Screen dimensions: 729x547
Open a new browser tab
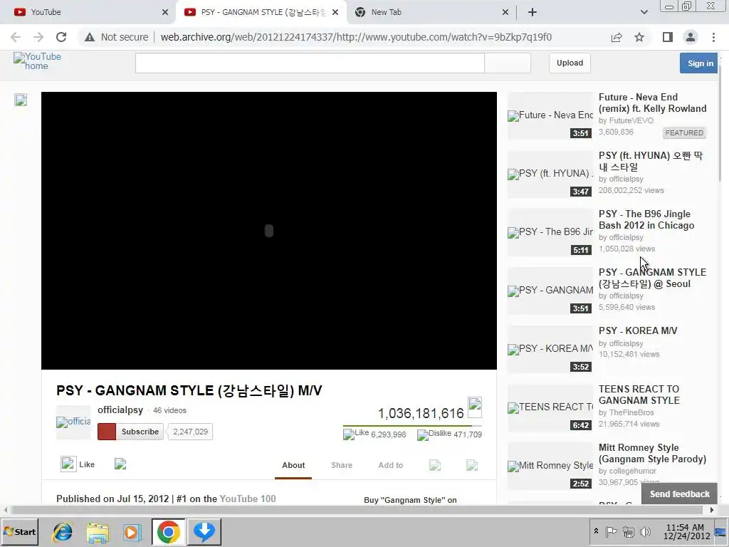click(533, 12)
